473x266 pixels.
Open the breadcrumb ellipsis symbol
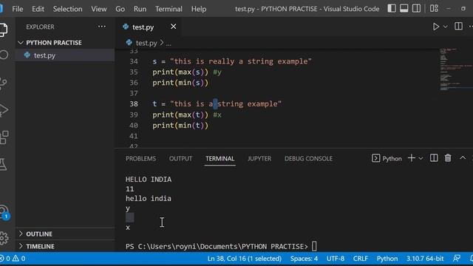click(169, 44)
